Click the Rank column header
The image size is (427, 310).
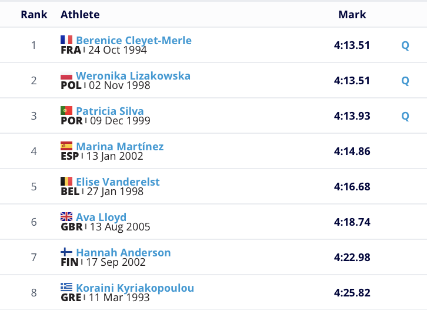point(34,15)
